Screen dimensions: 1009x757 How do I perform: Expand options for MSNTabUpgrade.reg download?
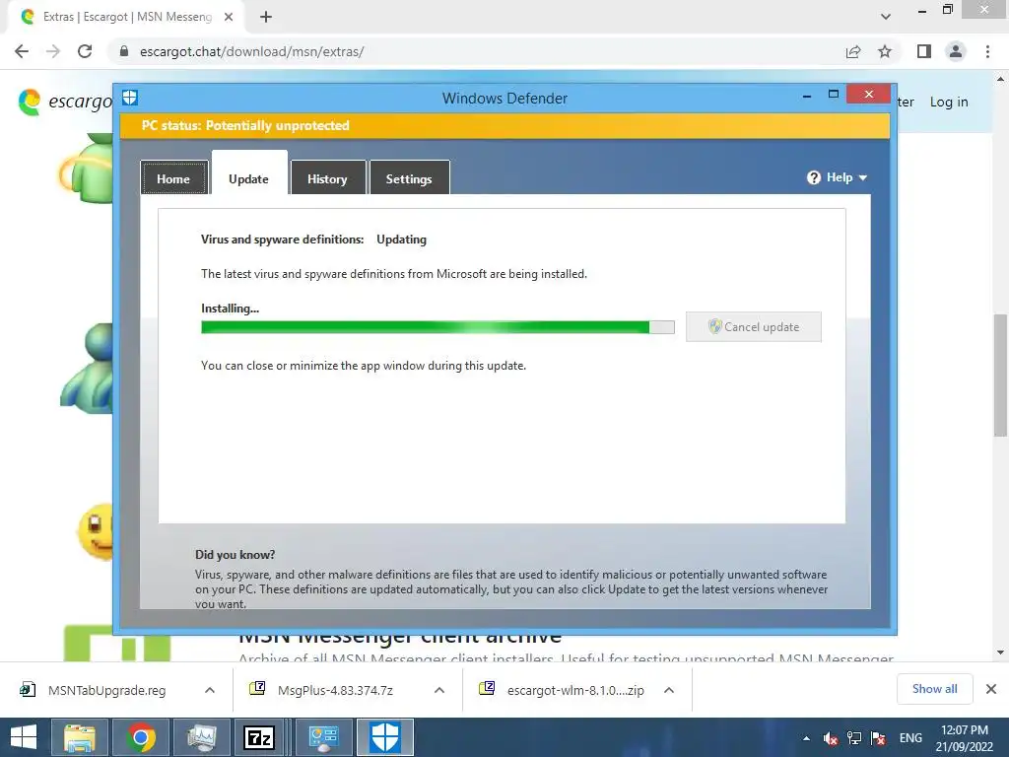[210, 690]
